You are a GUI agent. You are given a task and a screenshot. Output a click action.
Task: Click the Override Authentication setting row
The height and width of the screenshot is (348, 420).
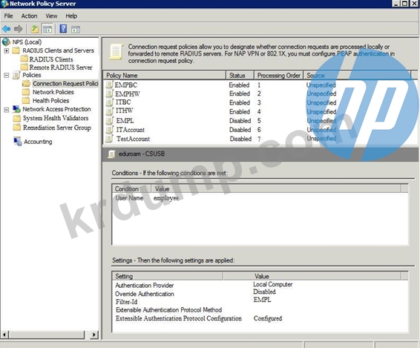pos(260,293)
